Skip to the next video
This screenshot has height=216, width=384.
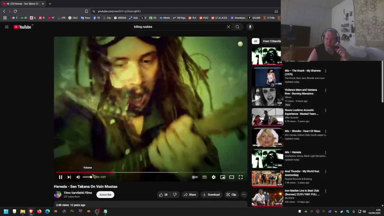point(69,177)
